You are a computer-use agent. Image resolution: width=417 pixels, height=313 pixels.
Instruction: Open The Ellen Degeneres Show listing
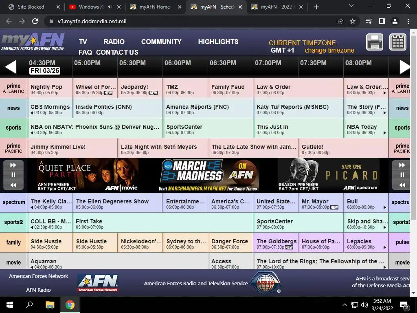coord(117,203)
